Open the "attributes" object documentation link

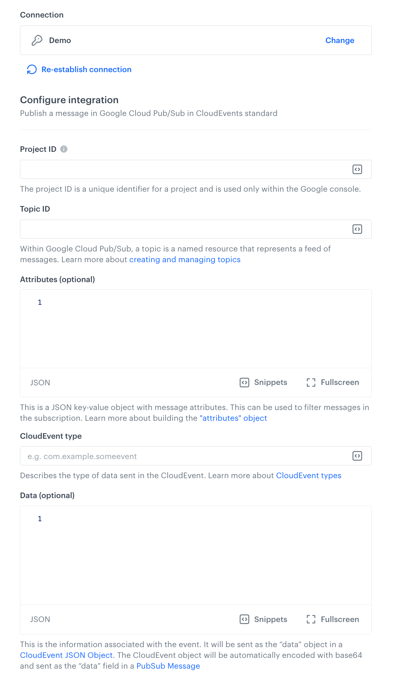(233, 418)
